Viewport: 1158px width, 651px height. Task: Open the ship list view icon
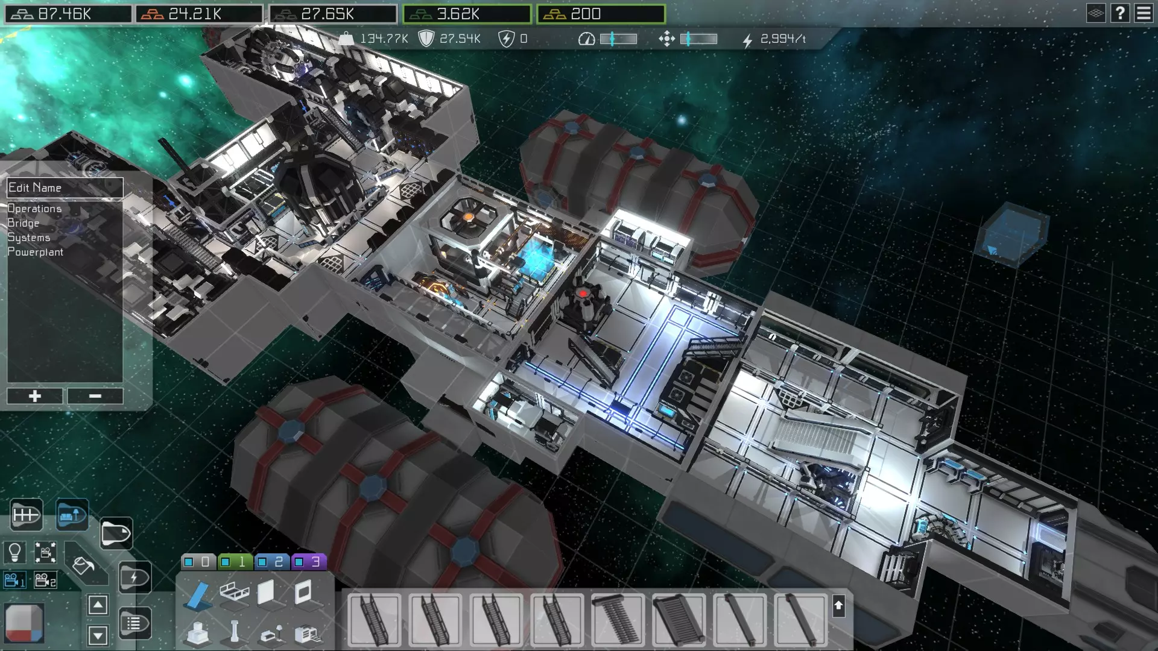[x=134, y=623]
